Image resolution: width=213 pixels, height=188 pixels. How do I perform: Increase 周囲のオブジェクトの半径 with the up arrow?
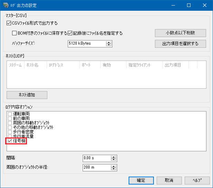113,166
